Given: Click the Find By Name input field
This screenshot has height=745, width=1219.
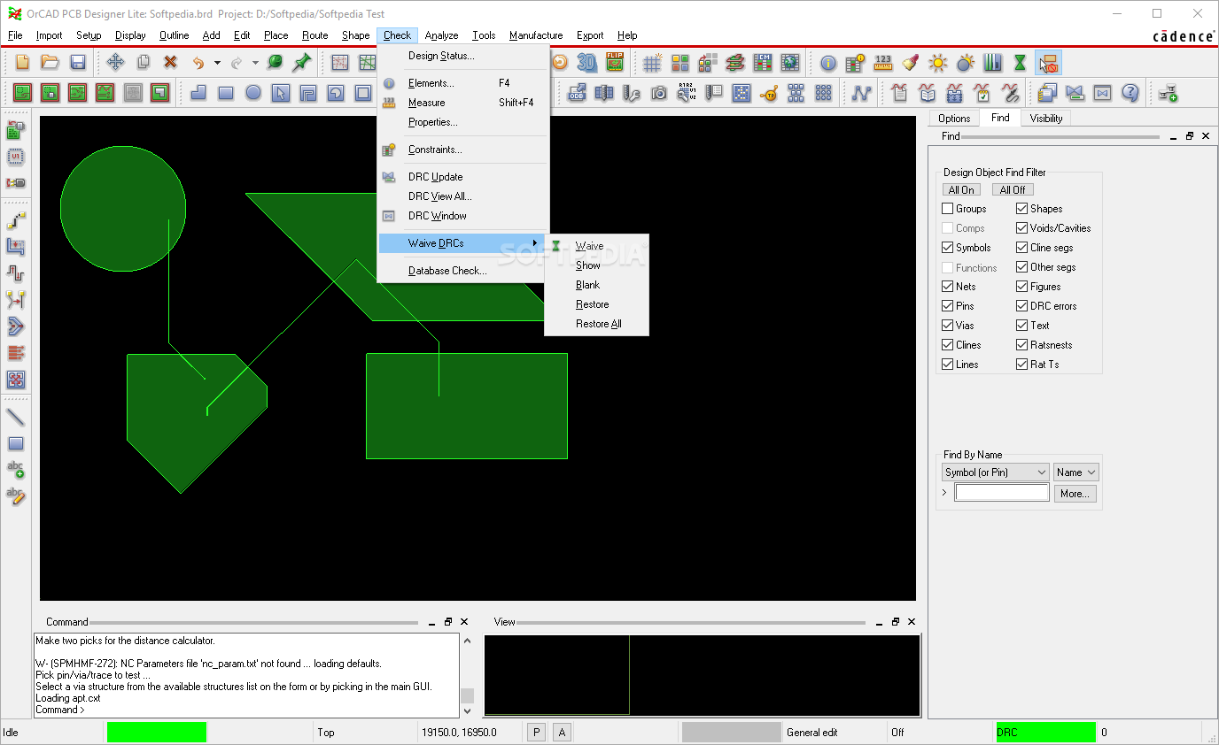Looking at the screenshot, I should pos(1002,493).
